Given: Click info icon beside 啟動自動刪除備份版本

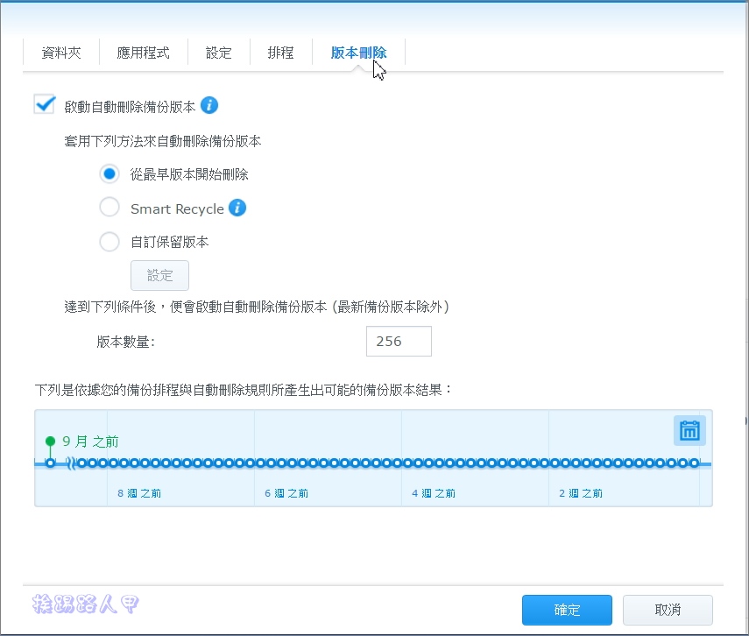Looking at the screenshot, I should (x=209, y=105).
